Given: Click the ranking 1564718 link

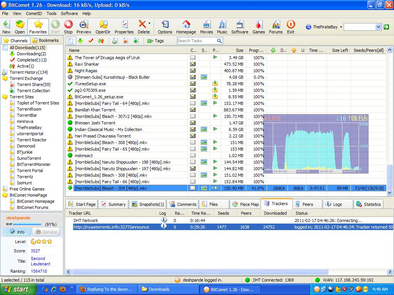Looking at the screenshot, I should coord(39,271).
